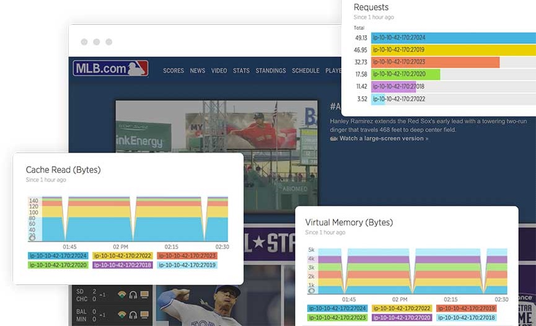Toggle 27023 legend in Cache Read card
536x326 pixels.
(187, 255)
